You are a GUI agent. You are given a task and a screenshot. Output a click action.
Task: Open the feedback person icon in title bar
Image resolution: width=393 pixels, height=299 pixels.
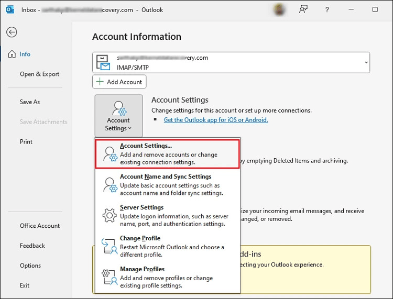click(303, 9)
